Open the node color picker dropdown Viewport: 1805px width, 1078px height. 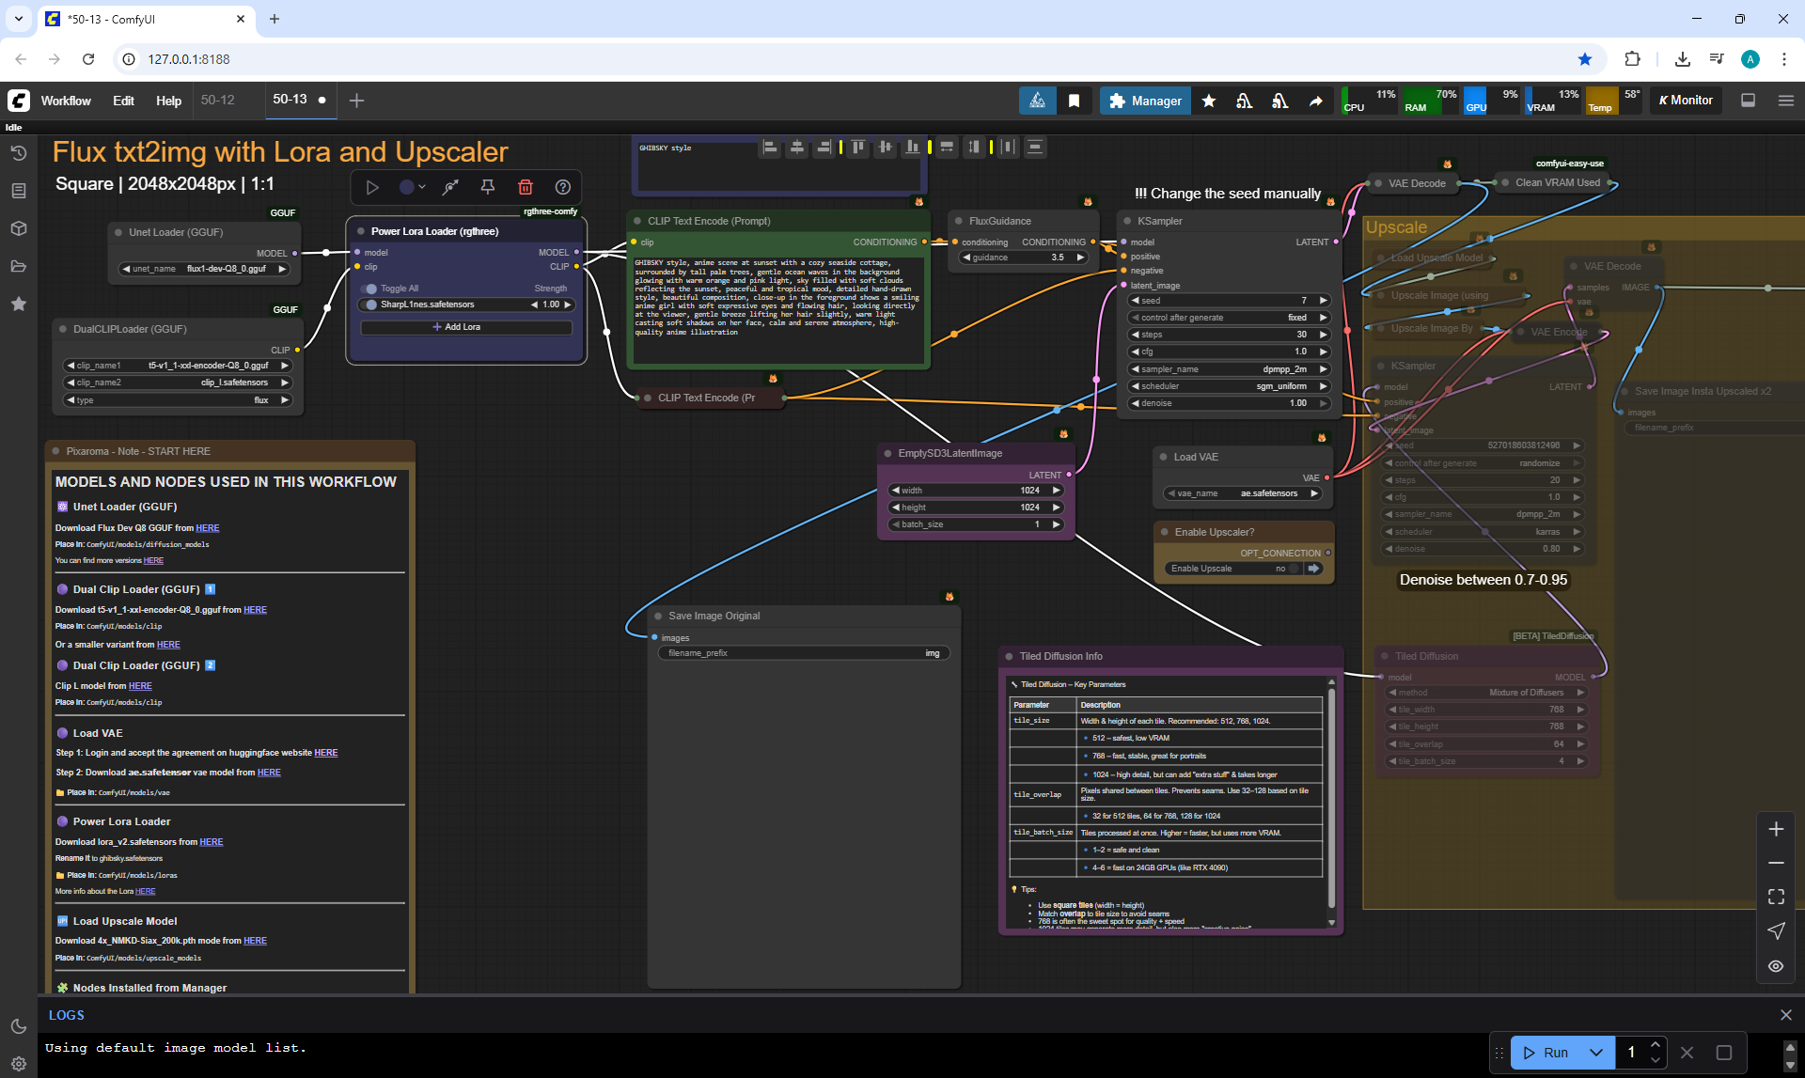[x=412, y=187]
